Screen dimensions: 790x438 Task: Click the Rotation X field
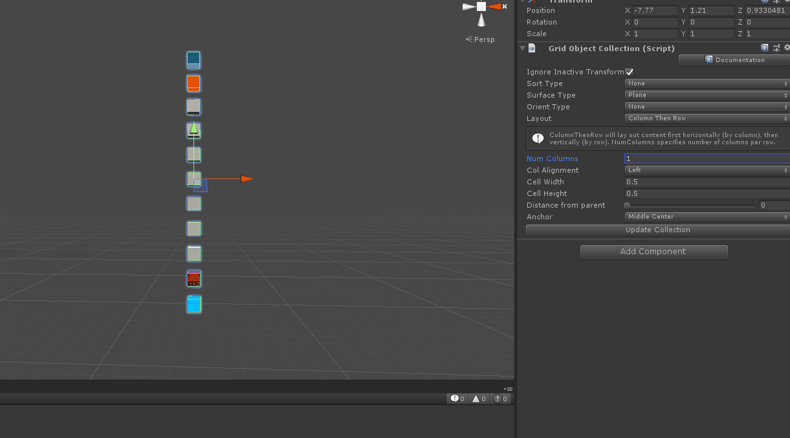[x=655, y=22]
